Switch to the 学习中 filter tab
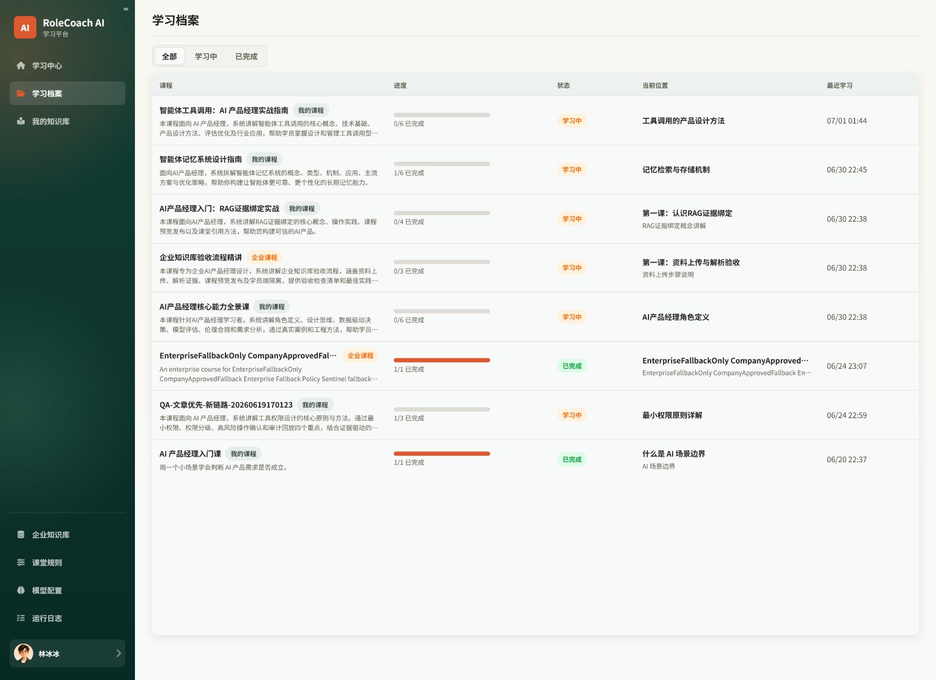 click(x=206, y=56)
